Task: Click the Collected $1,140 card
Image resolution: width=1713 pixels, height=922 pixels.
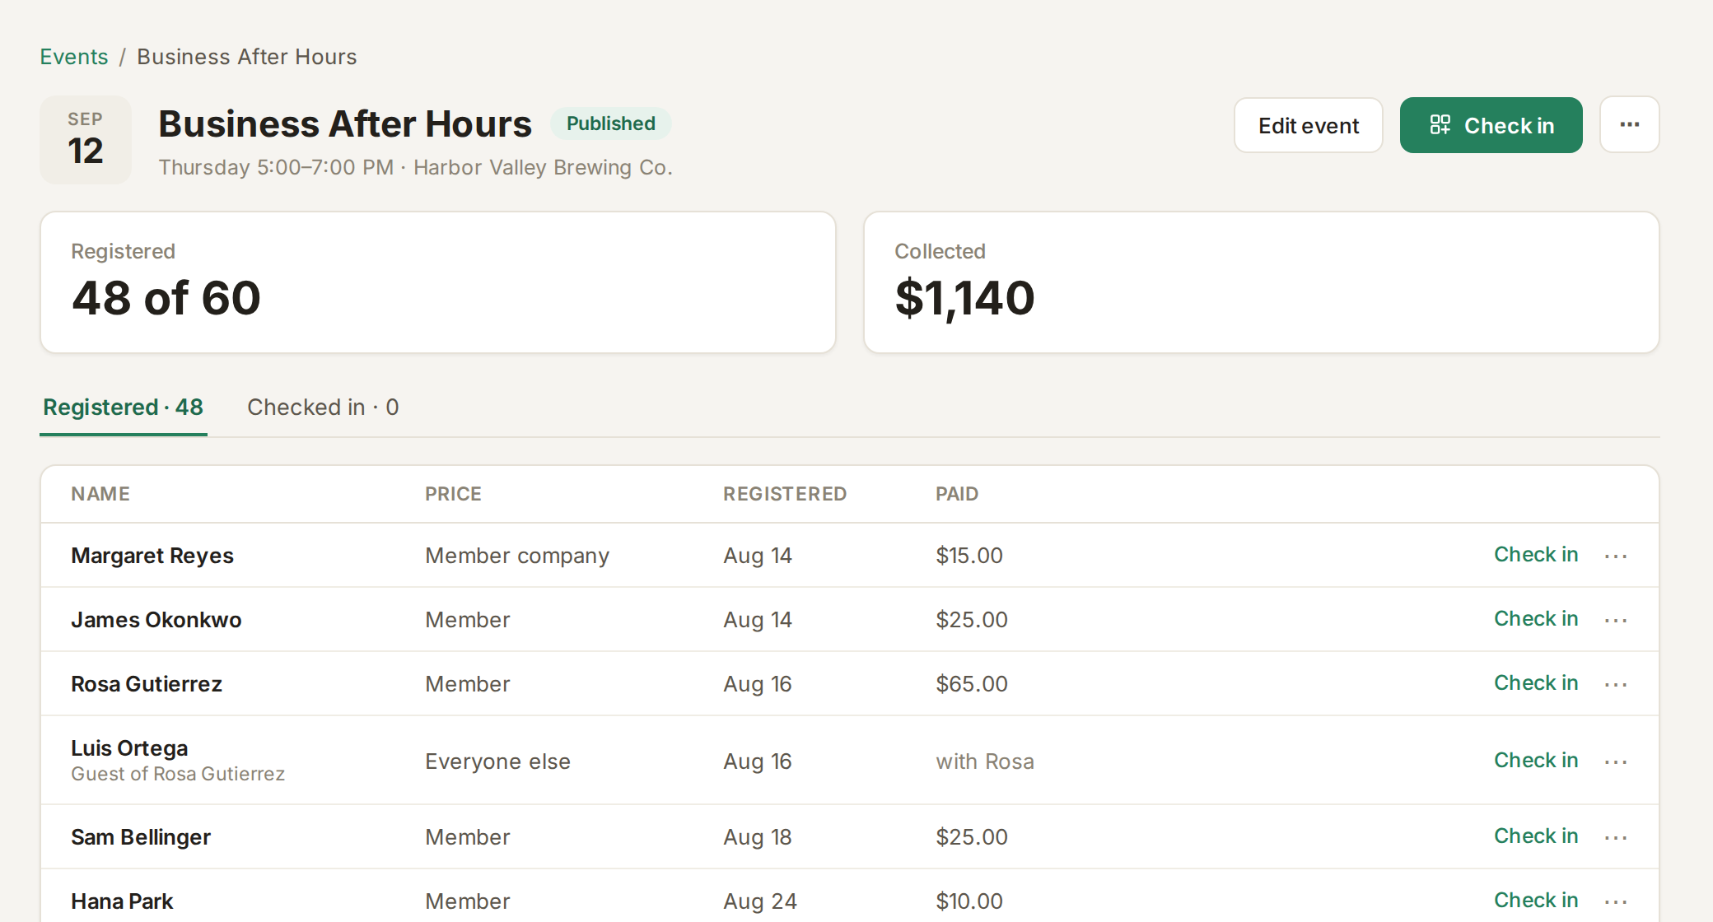Action: point(1261,282)
